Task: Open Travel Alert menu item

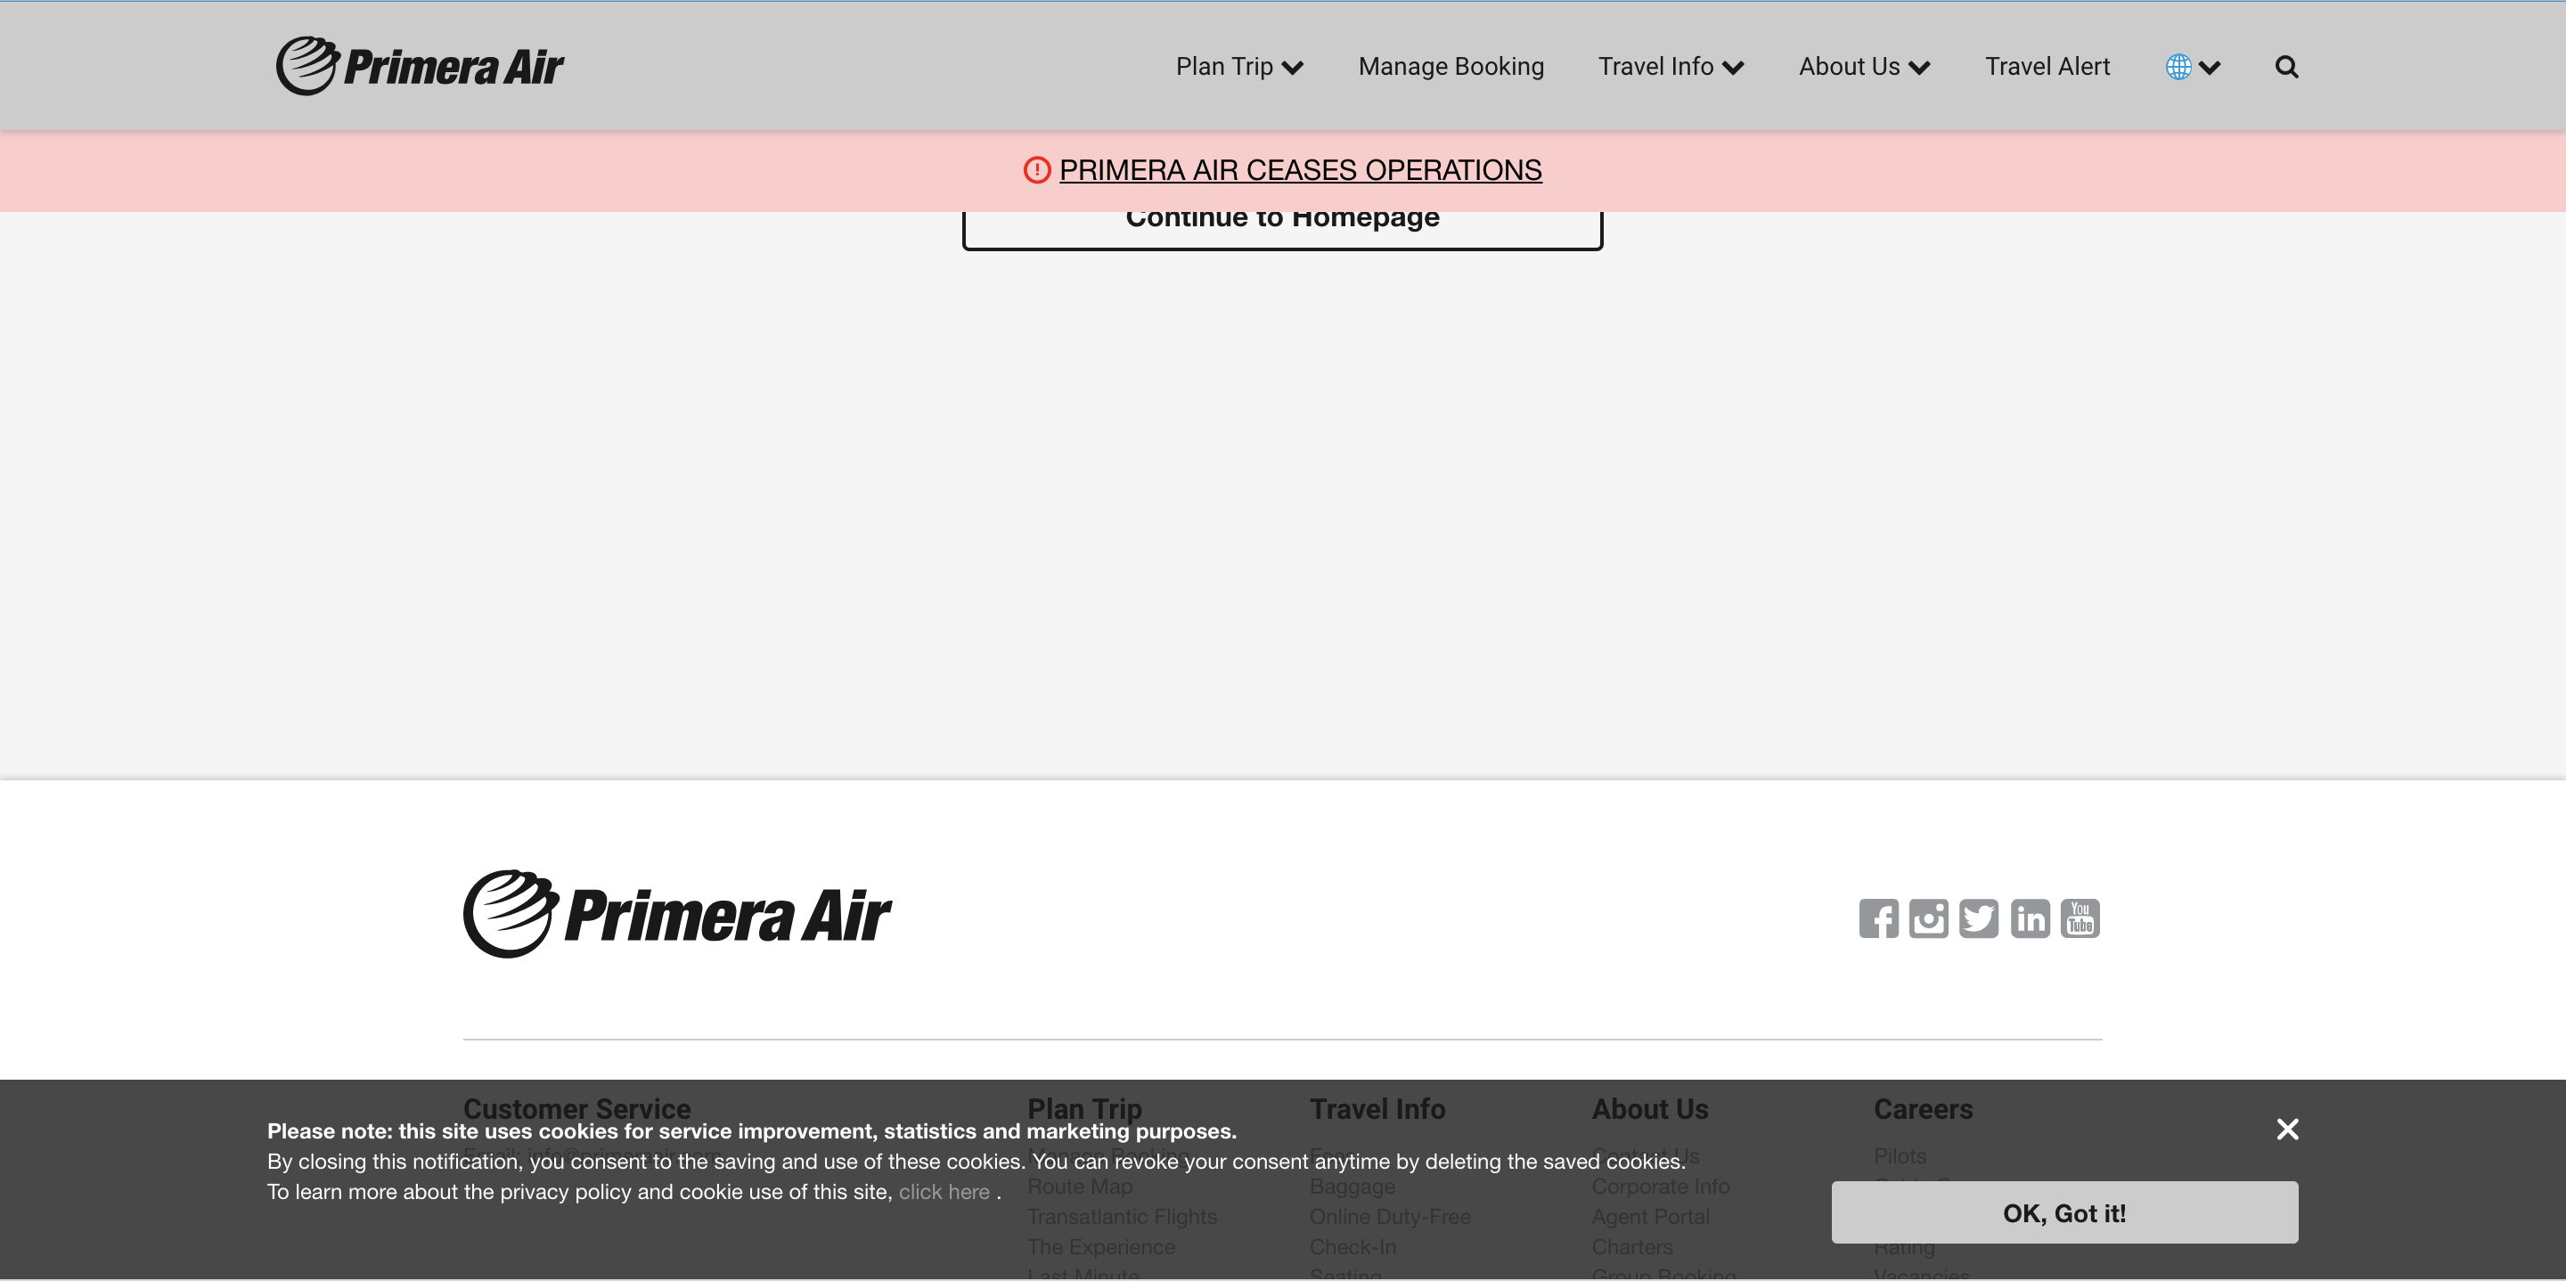Action: (x=2047, y=67)
